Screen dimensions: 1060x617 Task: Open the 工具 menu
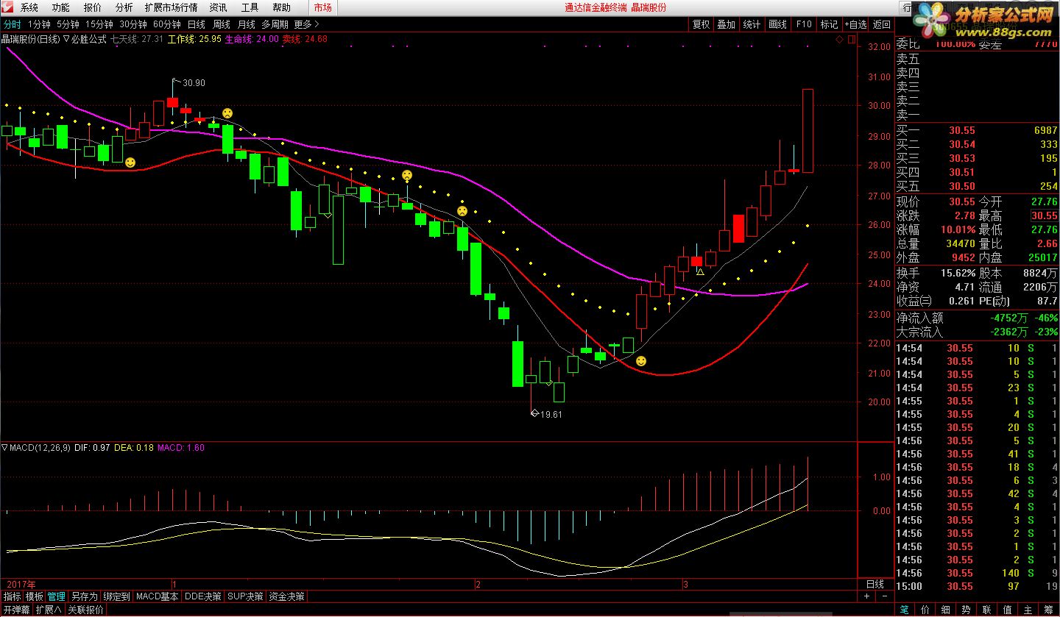point(250,7)
